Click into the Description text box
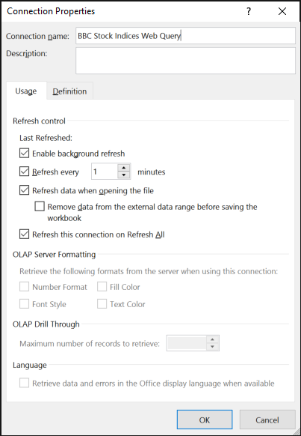This screenshot has width=301, height=436. tap(185, 61)
